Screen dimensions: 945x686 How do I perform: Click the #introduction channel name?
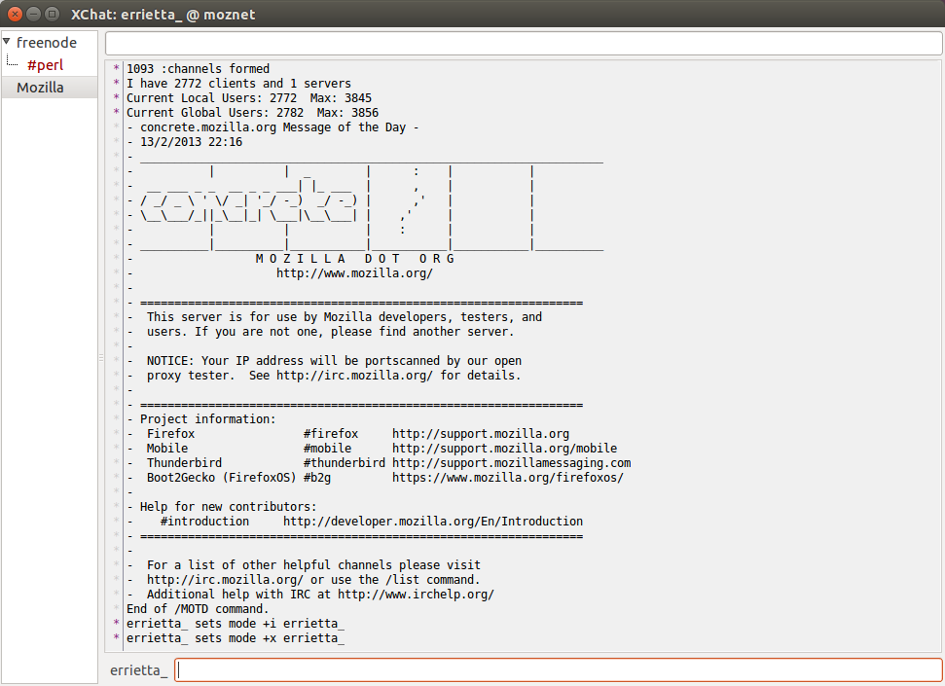click(x=204, y=522)
